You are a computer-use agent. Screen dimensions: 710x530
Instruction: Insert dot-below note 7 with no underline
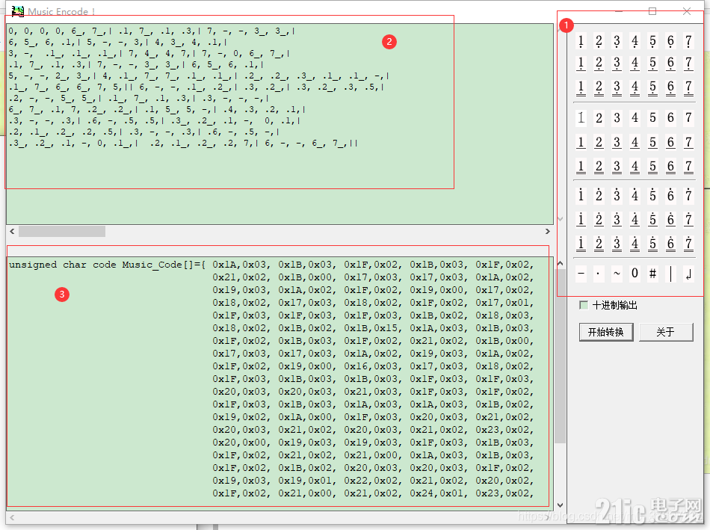tap(688, 41)
